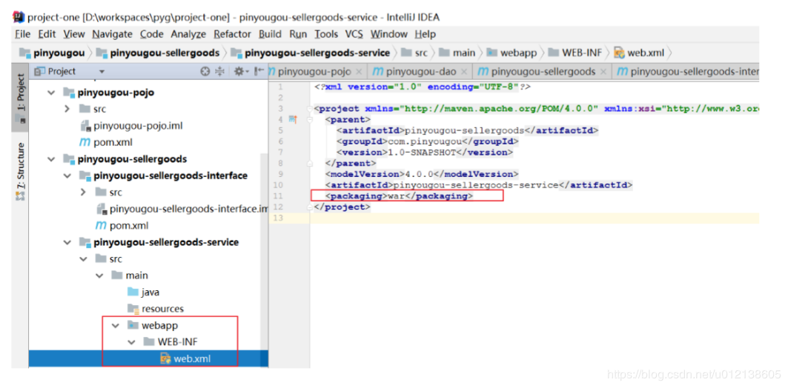Open the Project view type dropdown

[x=102, y=72]
